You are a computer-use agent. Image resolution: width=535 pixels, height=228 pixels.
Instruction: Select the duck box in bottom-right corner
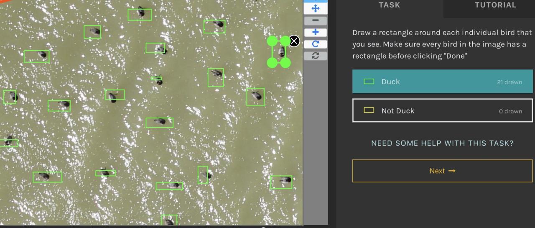(281, 182)
